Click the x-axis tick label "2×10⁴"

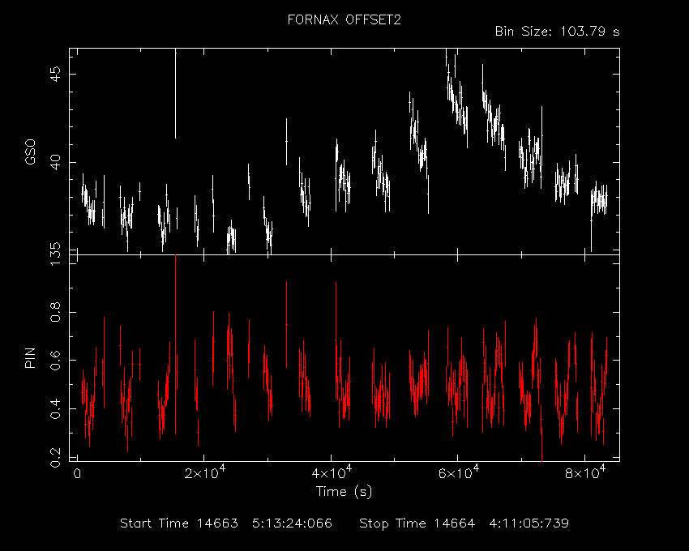click(205, 472)
